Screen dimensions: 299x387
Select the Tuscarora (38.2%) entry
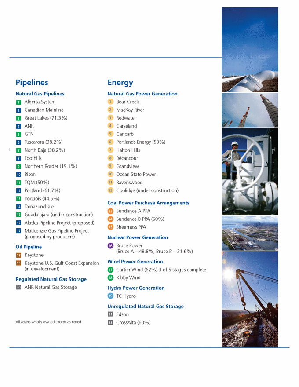[44, 142]
